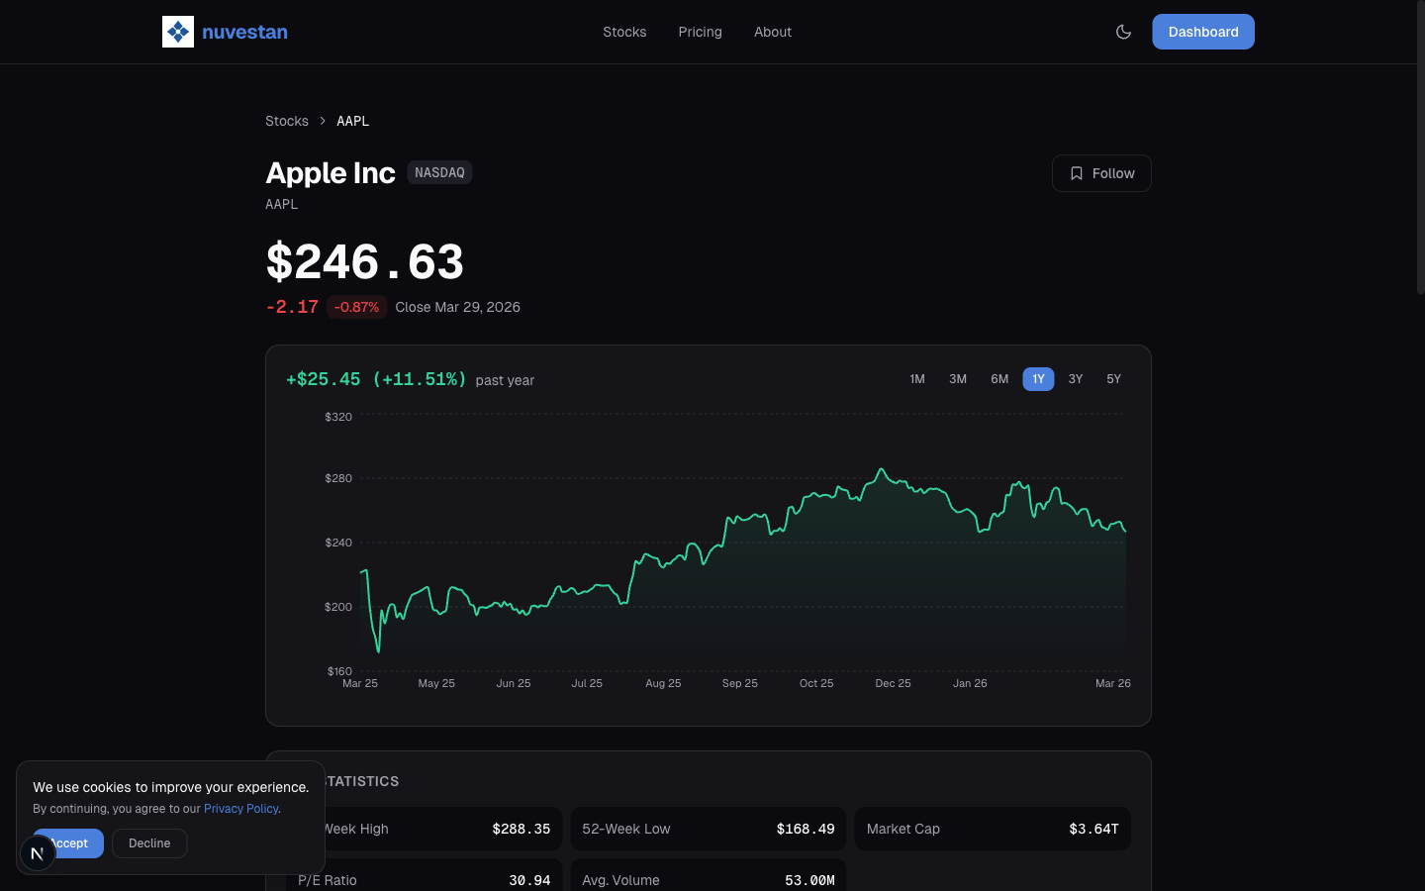This screenshot has width=1425, height=891.
Task: Click the 52-Week Low value $168.49
Action: (806, 829)
